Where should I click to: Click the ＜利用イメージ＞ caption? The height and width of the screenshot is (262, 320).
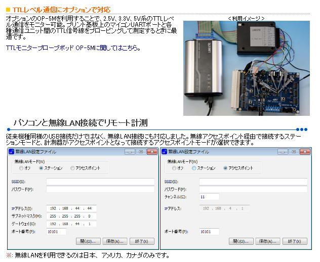point(246,18)
